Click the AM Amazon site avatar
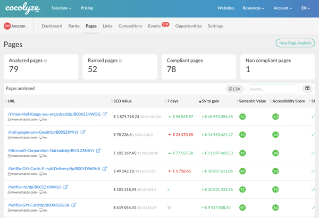Screen dimensions: 319x218 (x=7, y=26)
